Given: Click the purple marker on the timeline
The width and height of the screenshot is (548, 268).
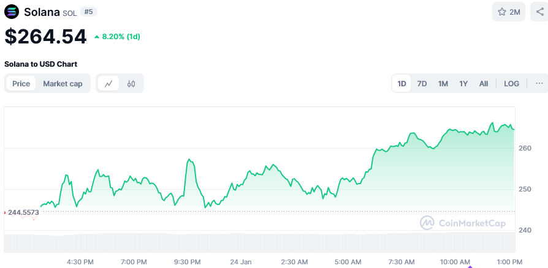Looking at the screenshot, I should [x=470, y=267].
